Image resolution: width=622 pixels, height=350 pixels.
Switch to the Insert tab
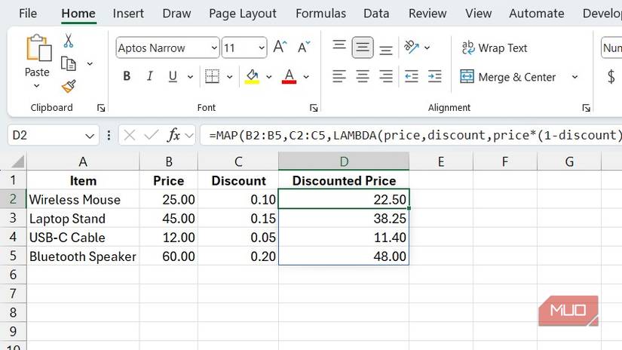tap(127, 14)
